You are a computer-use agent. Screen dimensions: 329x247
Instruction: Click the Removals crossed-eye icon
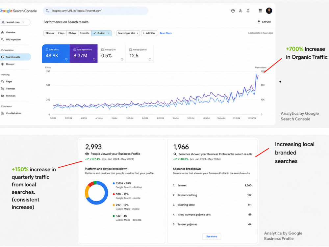click(x=3, y=96)
